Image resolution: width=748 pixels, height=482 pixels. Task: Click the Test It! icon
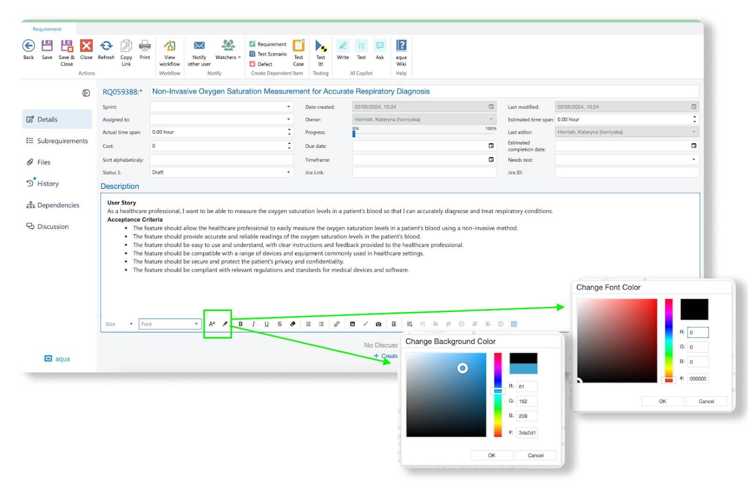[321, 46]
